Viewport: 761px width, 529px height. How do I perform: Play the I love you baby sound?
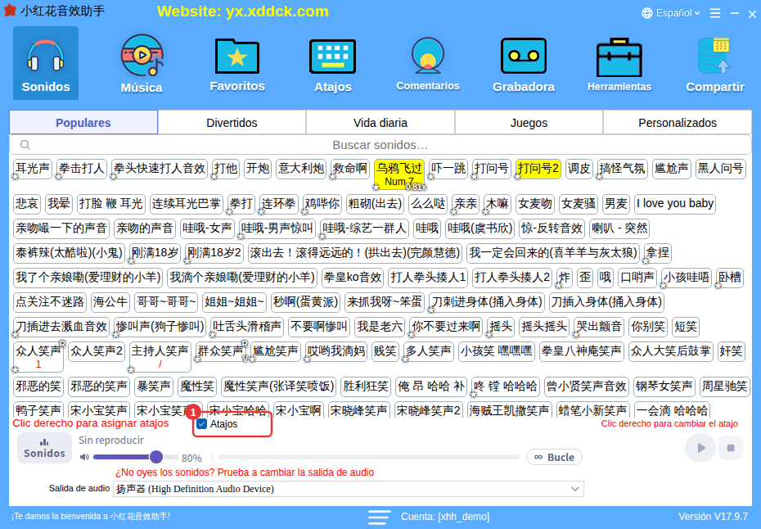pyautogui.click(x=674, y=203)
